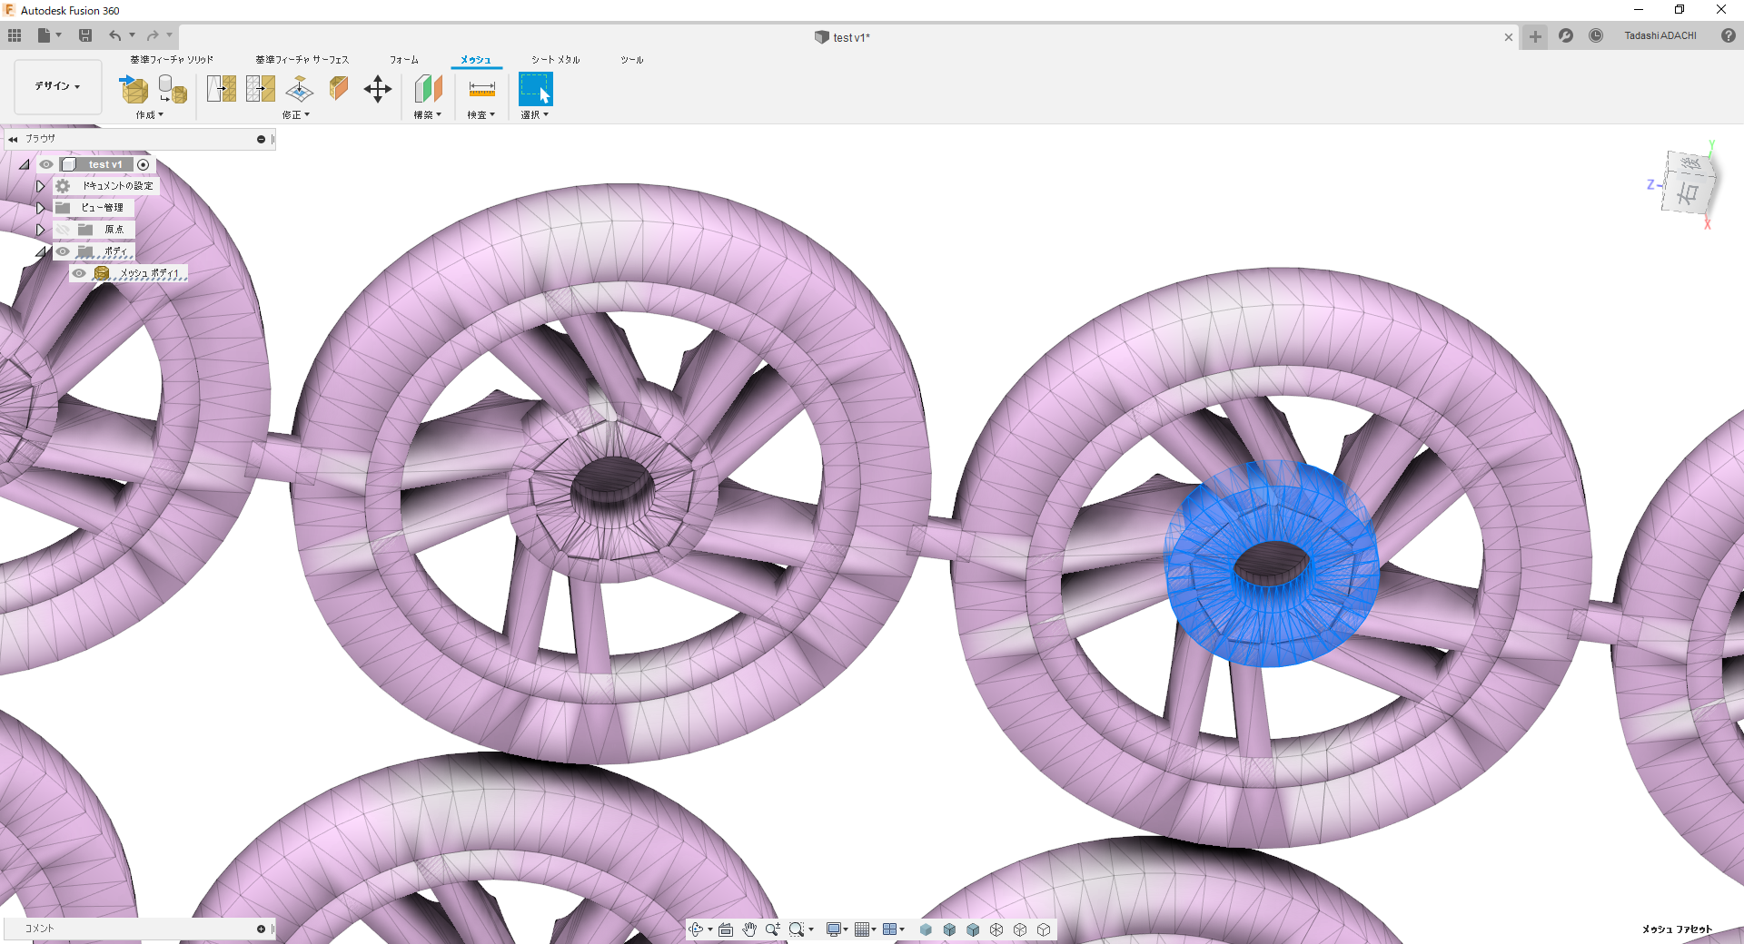Switch to the シート メタル tab

point(555,60)
